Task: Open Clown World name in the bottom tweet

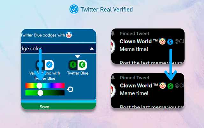Action: pos(139,85)
